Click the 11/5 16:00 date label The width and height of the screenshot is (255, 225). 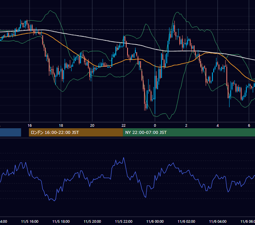pyautogui.click(x=30, y=222)
